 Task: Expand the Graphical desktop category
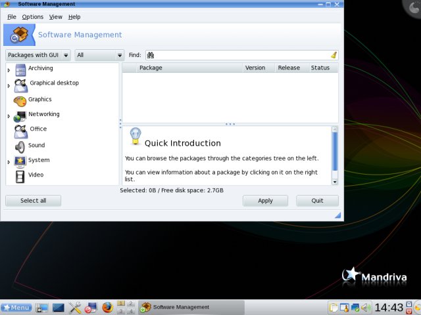(9, 86)
